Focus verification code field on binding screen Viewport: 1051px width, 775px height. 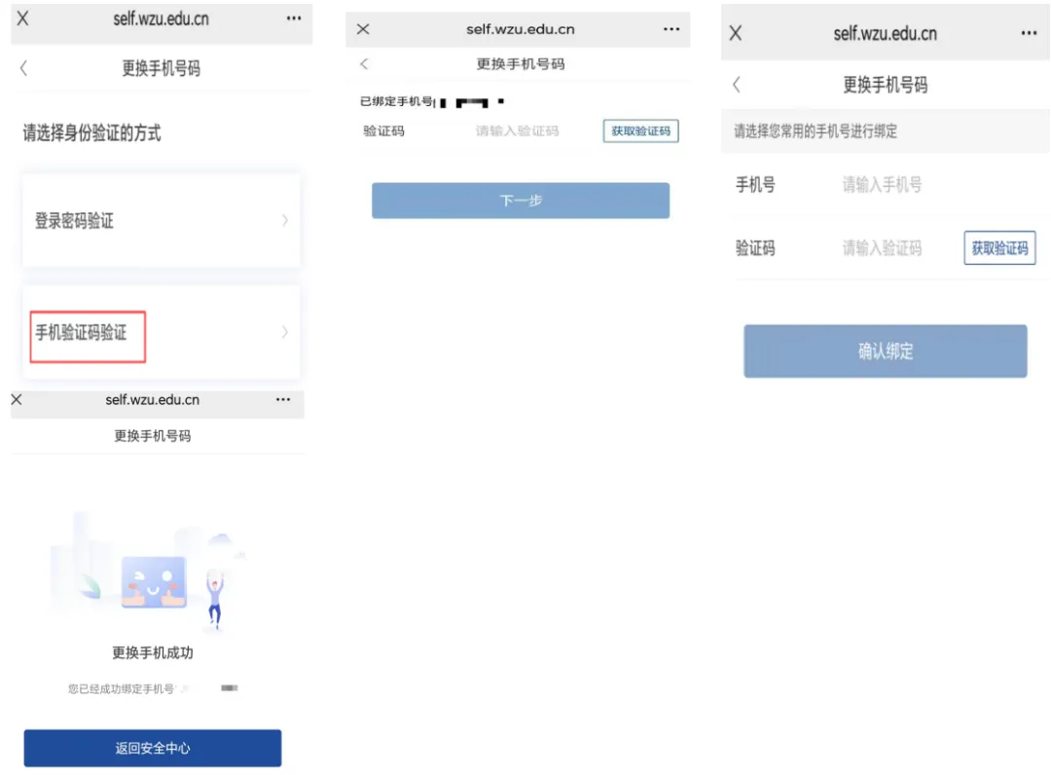[882, 248]
